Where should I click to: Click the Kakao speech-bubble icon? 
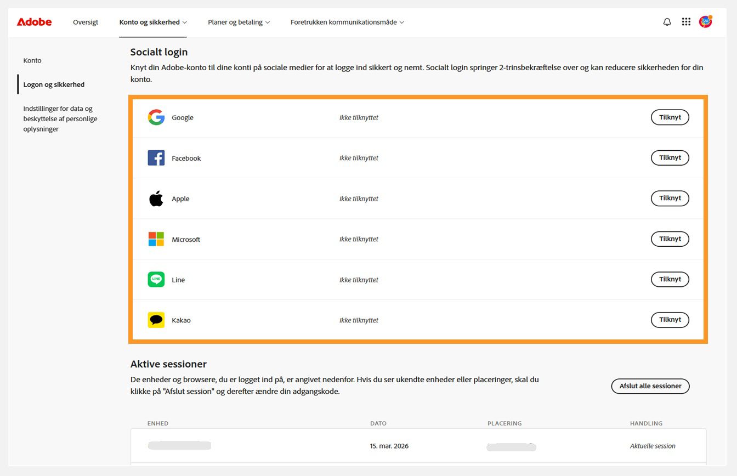pyautogui.click(x=156, y=320)
